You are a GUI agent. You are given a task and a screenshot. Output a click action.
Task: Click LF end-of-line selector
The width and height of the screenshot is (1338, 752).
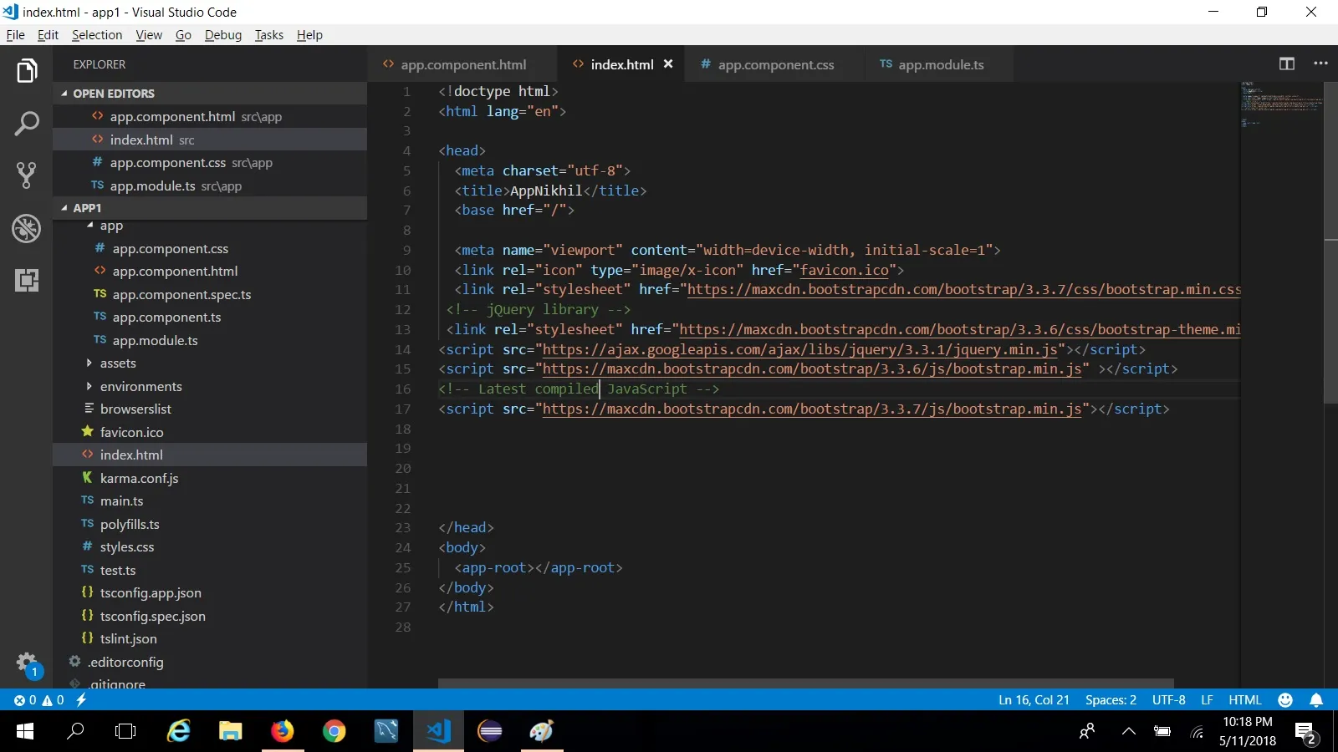click(1207, 700)
